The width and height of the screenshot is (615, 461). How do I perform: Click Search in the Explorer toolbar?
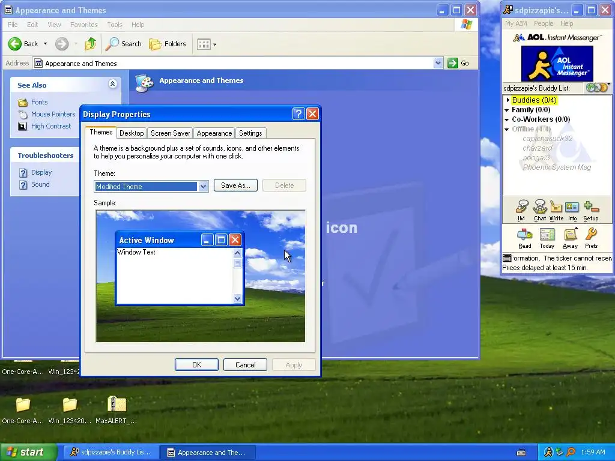[123, 43]
